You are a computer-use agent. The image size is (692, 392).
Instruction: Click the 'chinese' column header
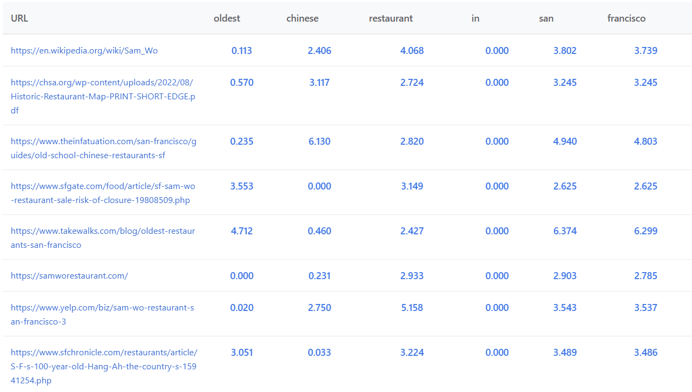point(302,18)
